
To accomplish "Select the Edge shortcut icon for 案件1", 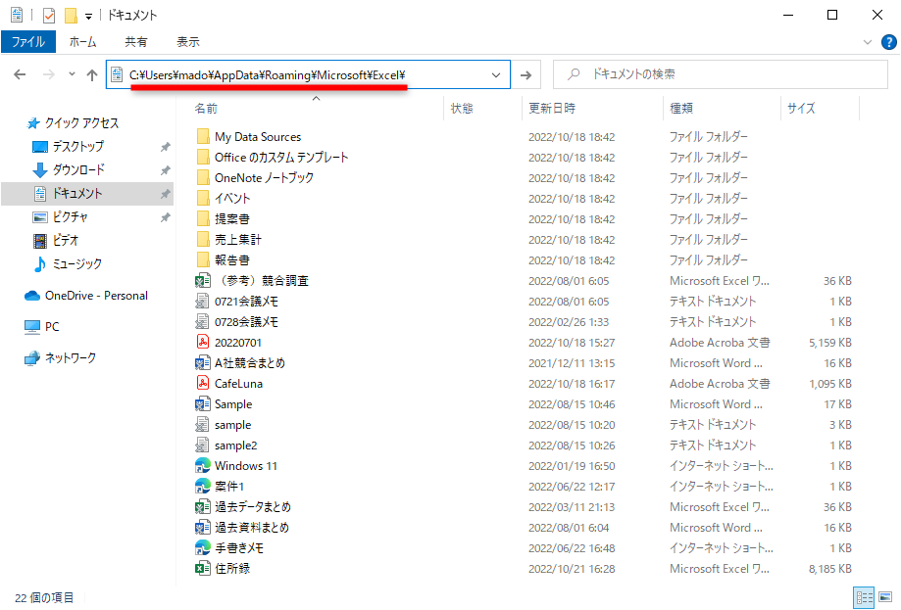I will (202, 487).
